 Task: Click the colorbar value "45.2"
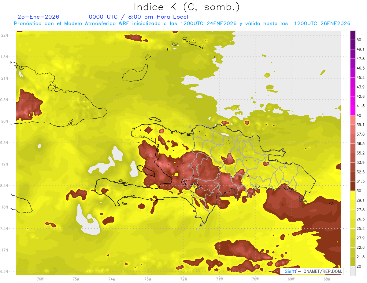[x=361, y=78]
